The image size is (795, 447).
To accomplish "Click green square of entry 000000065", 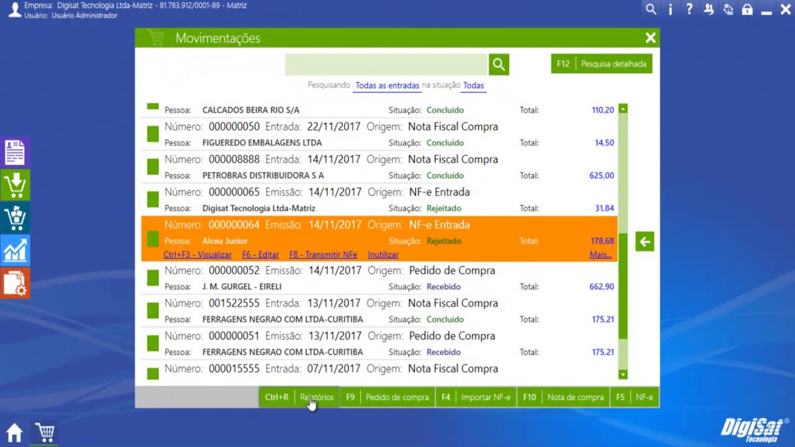I will 153,200.
